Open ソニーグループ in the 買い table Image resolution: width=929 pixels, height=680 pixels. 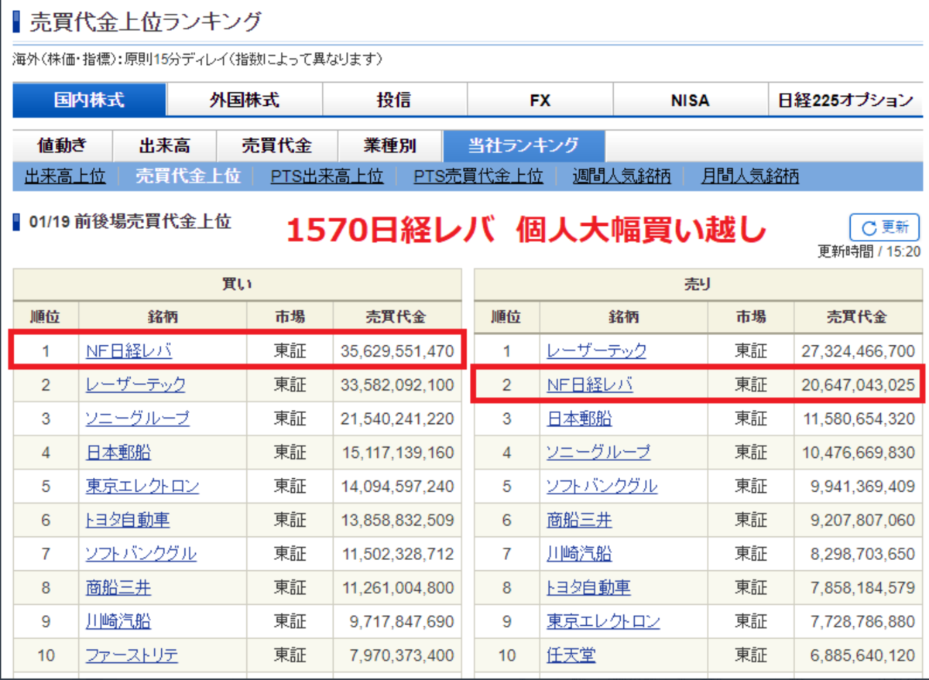pos(137,419)
